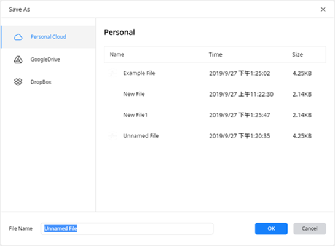Sort files by Size column header
335x246 pixels.
tap(298, 55)
